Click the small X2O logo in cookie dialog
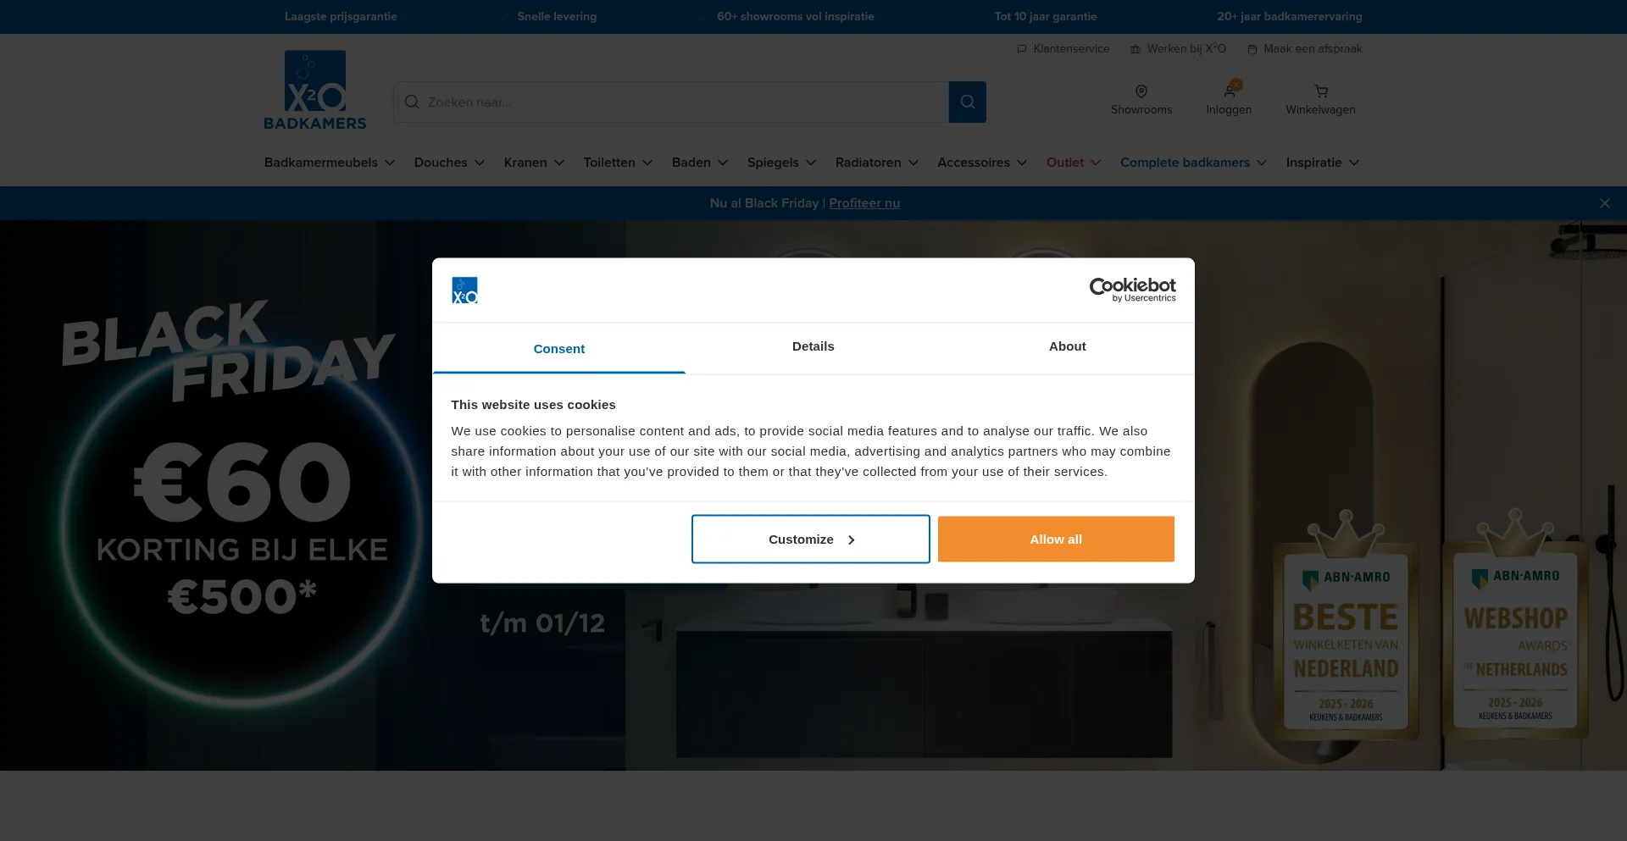The image size is (1627, 841). click(x=464, y=290)
